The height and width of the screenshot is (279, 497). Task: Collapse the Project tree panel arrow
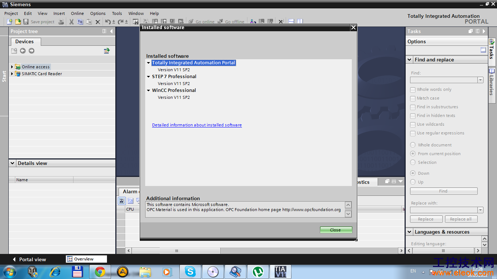point(111,31)
